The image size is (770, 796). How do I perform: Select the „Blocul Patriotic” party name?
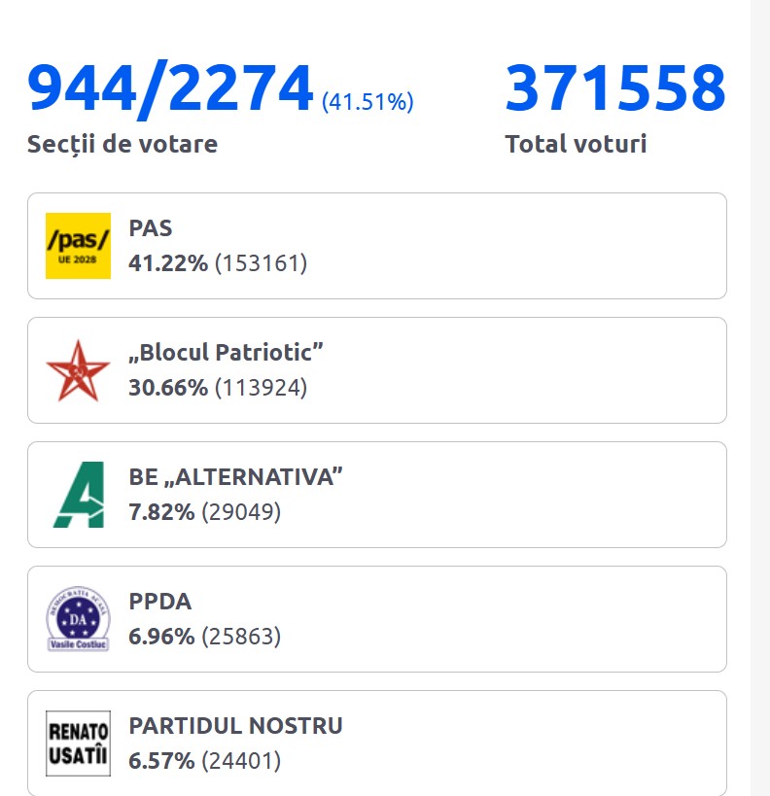coord(226,353)
